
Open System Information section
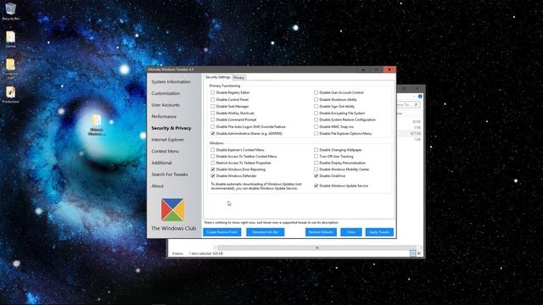click(171, 82)
